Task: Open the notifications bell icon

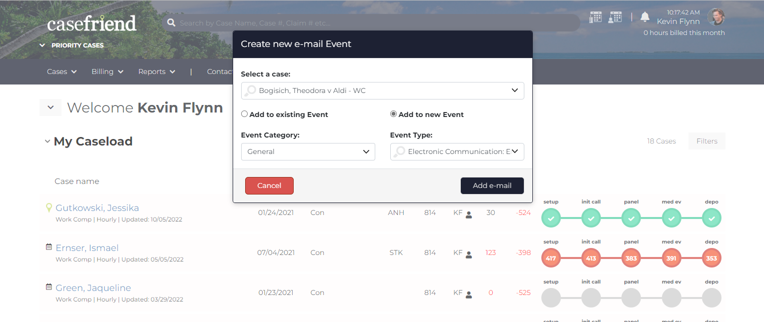Action: click(x=645, y=17)
